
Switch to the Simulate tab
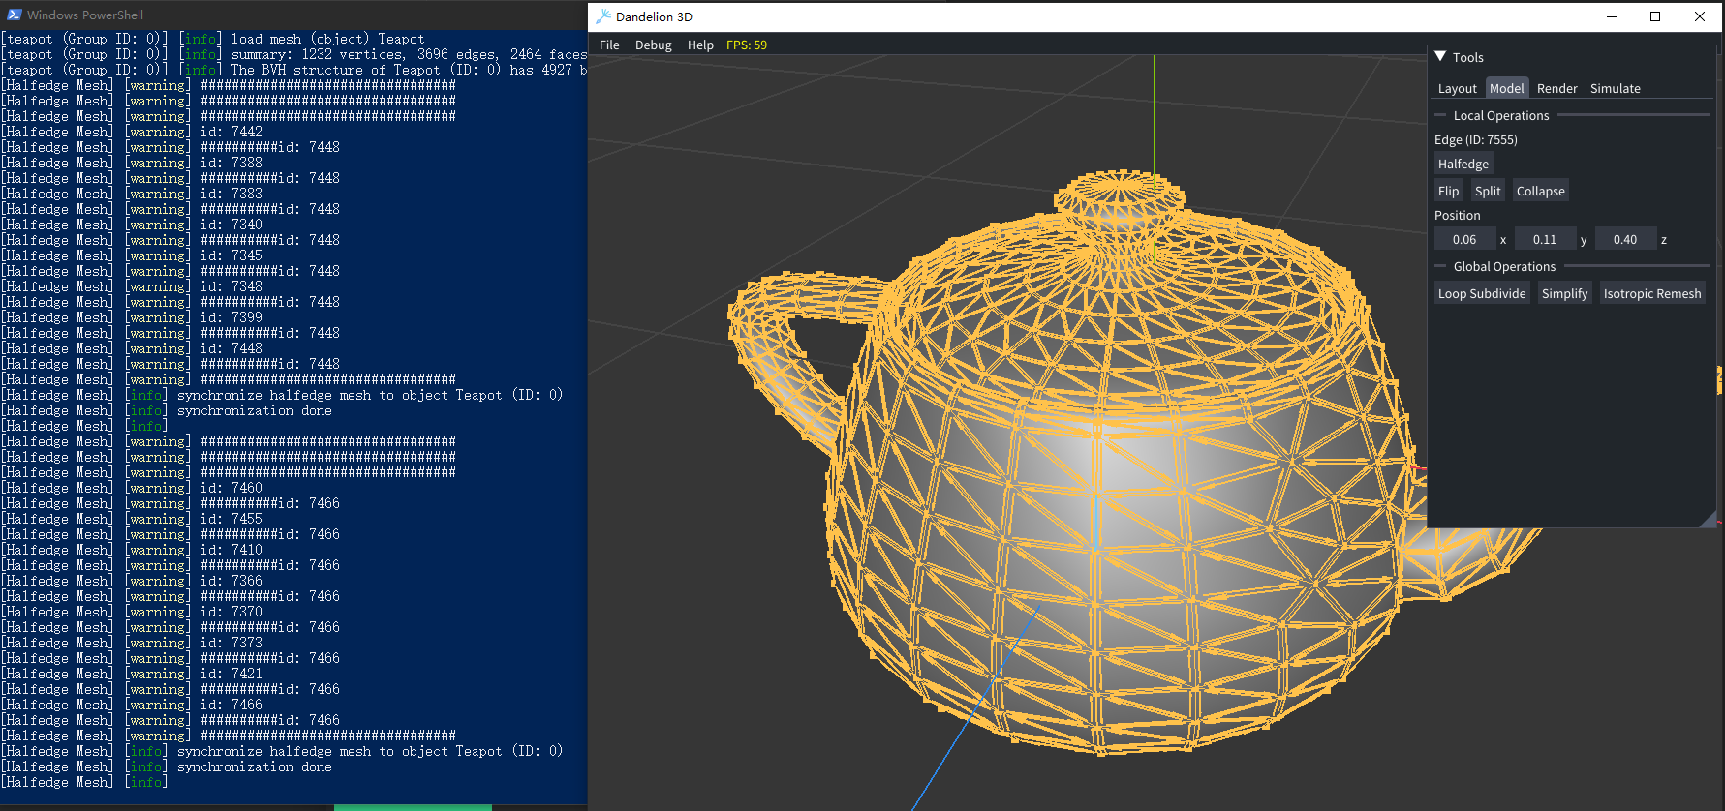(x=1615, y=88)
